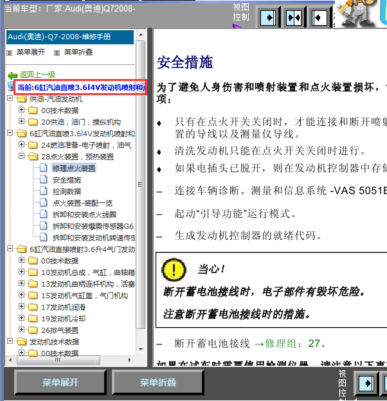
Task: Collapse the 6缸汽油直喷3.6l4V发动机喷射和 node
Action: 10,133
